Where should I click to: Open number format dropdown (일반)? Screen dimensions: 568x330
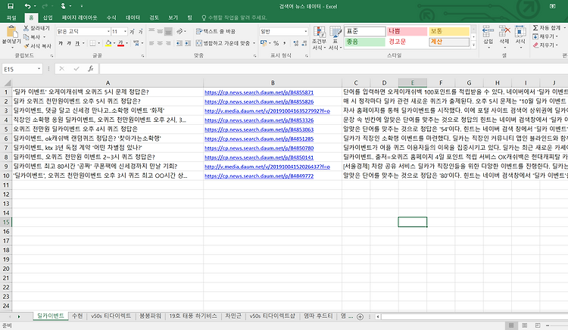coord(305,32)
